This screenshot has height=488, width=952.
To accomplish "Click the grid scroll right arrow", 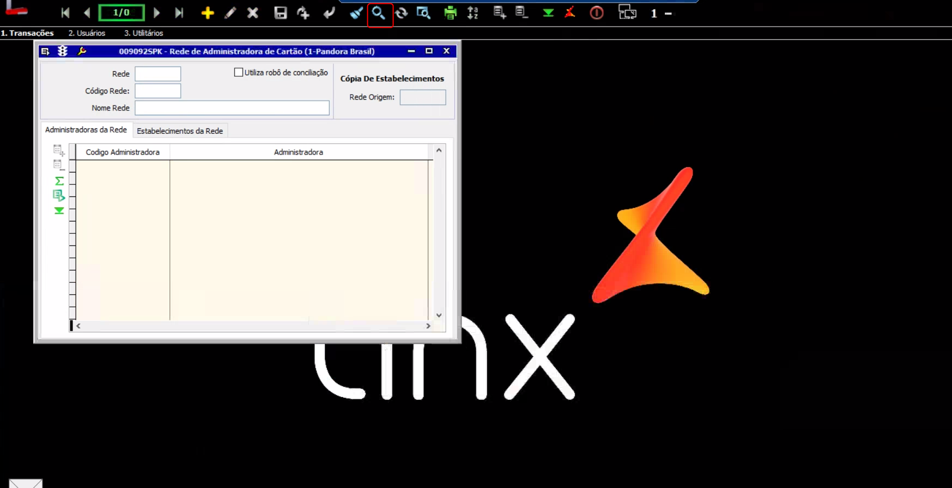I will click(x=428, y=326).
